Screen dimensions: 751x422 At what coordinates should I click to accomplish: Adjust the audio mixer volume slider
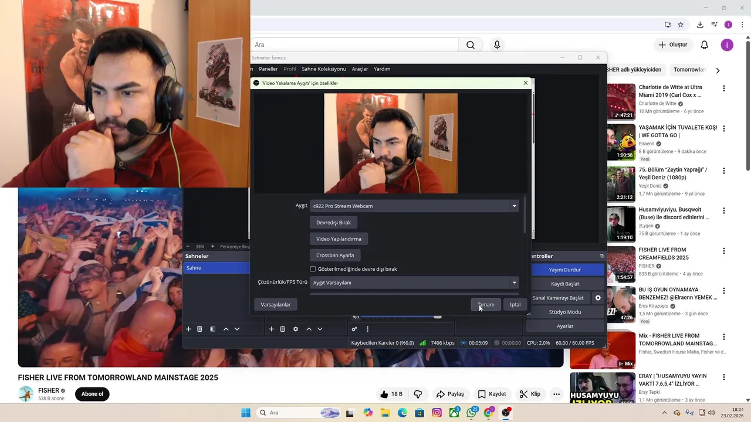tap(438, 317)
